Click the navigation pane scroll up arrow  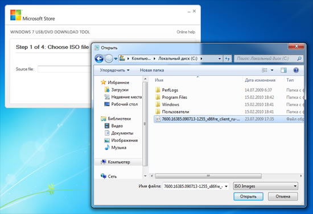tap(145, 79)
